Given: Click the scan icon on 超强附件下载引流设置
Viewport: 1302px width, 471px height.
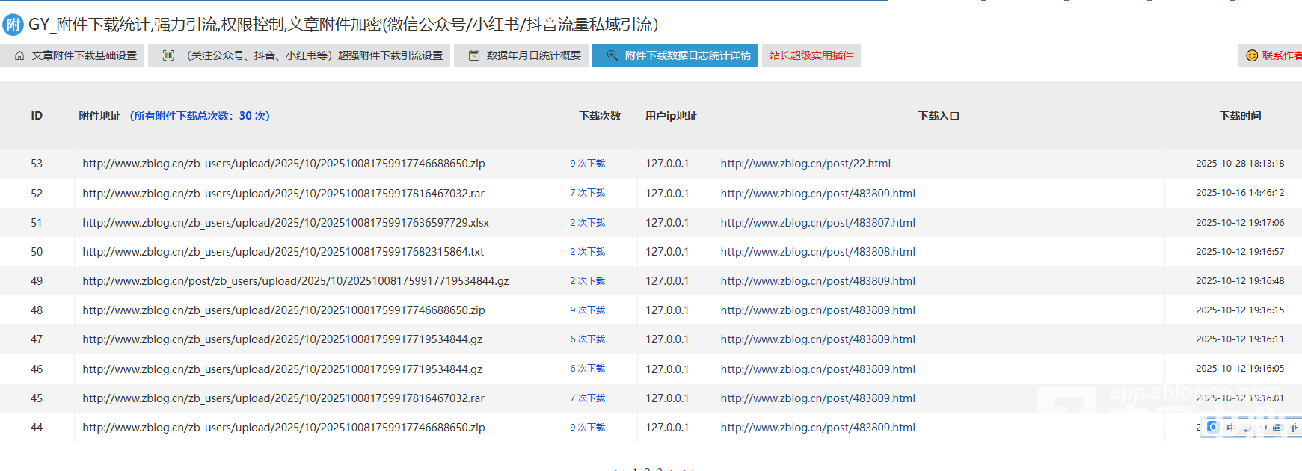Looking at the screenshot, I should 168,55.
